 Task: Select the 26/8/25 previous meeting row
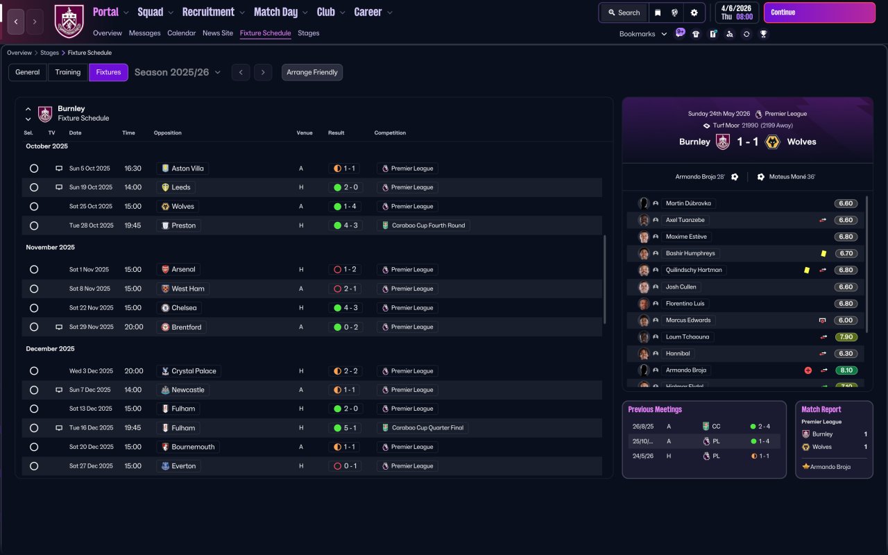click(x=704, y=426)
